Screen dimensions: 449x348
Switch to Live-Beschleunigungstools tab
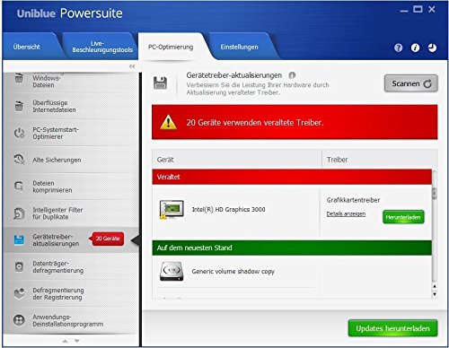pyautogui.click(x=102, y=47)
